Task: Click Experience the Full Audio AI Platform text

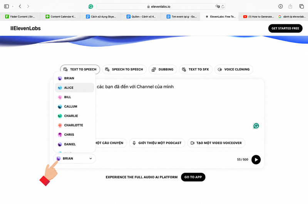Action: coord(142,177)
